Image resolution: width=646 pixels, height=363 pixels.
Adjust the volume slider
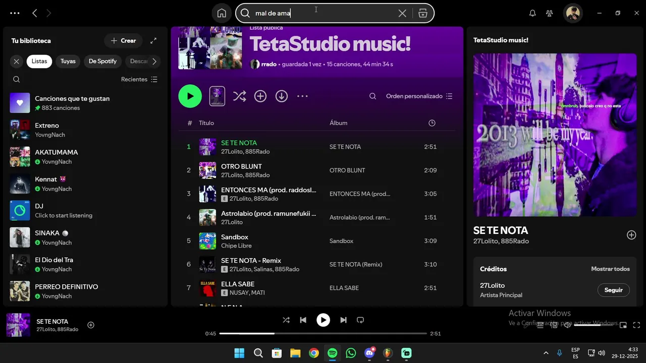tap(595, 325)
